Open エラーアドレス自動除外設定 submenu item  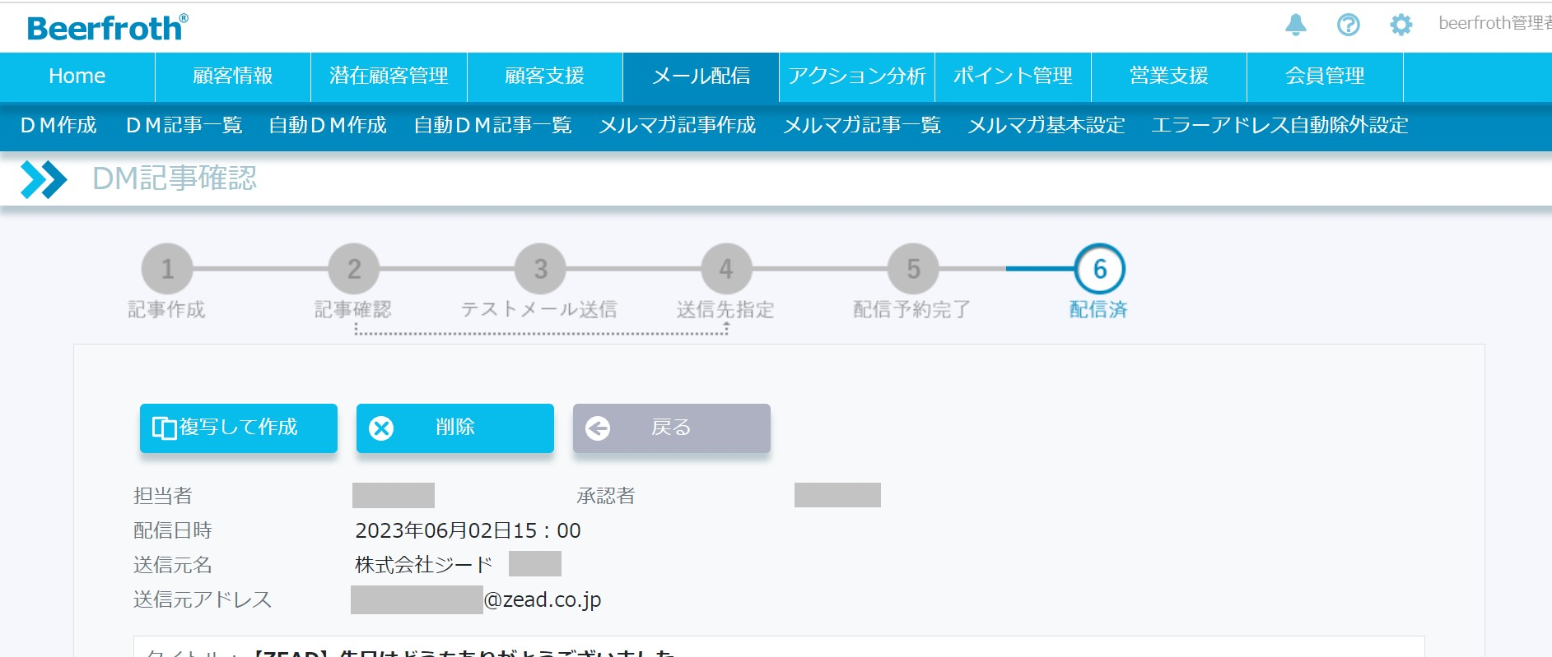[1279, 125]
